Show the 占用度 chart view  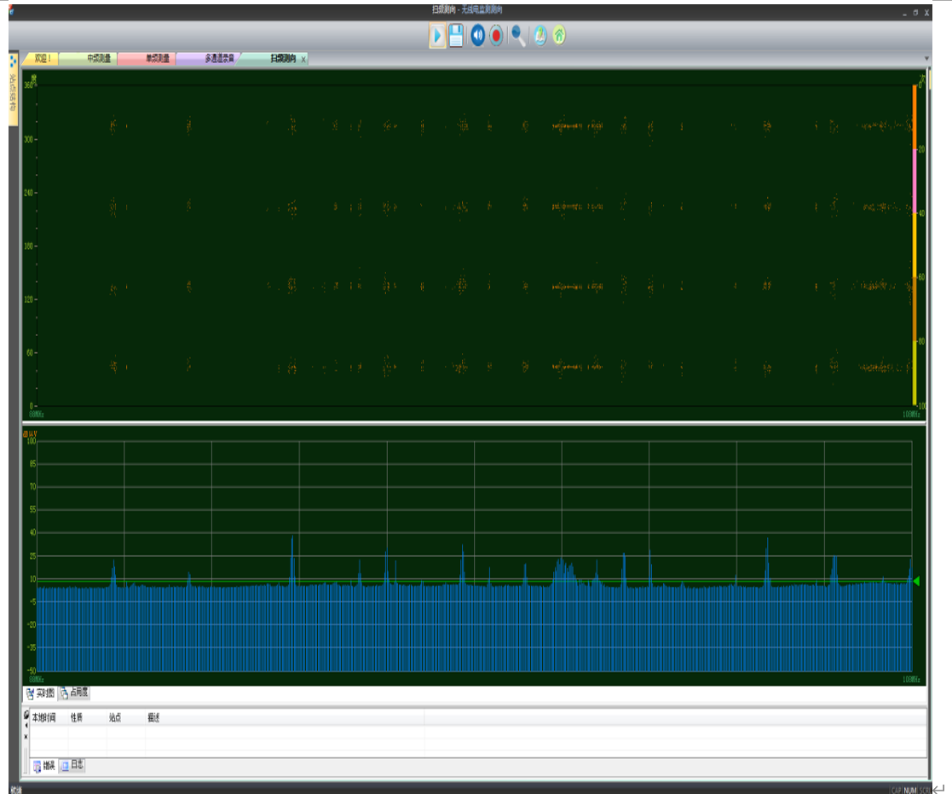point(75,693)
